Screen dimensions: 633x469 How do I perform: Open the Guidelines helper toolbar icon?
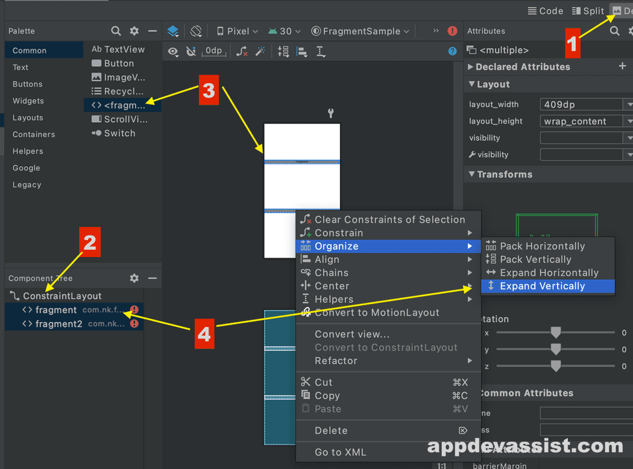321,51
